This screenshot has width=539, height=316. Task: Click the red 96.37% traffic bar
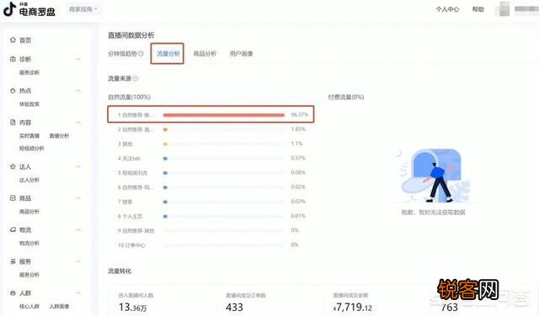[x=224, y=115]
